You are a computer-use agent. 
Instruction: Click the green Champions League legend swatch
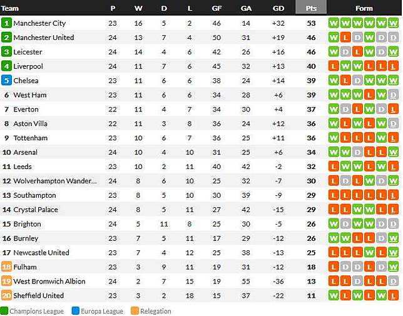point(4,311)
